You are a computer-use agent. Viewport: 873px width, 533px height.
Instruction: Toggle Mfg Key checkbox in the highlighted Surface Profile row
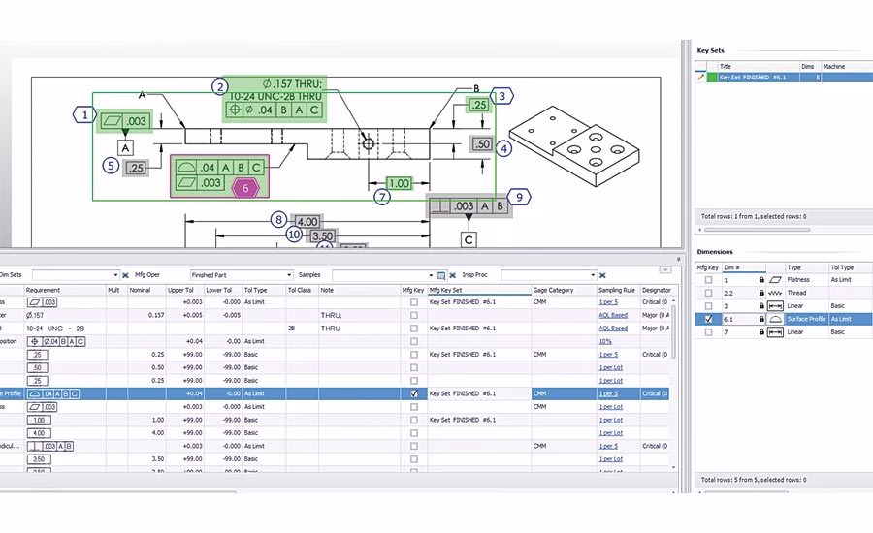(x=414, y=393)
